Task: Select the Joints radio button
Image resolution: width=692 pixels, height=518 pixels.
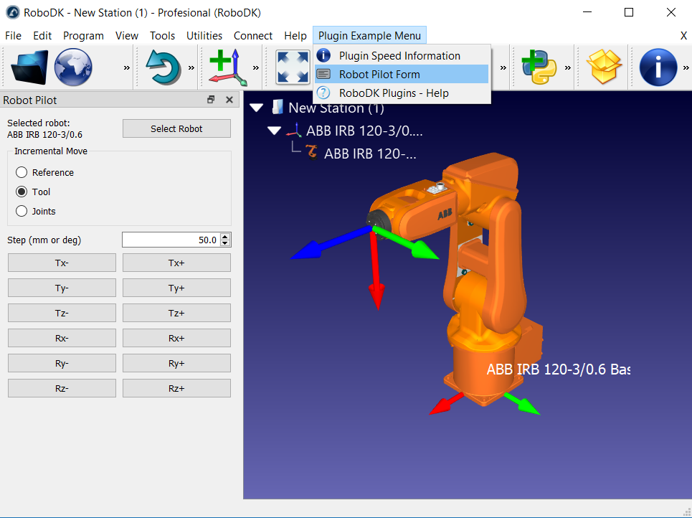Action: tap(22, 211)
